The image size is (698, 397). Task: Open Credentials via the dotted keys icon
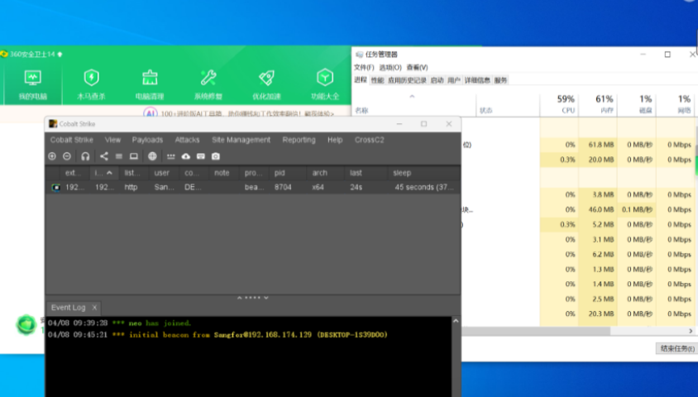pyautogui.click(x=171, y=156)
